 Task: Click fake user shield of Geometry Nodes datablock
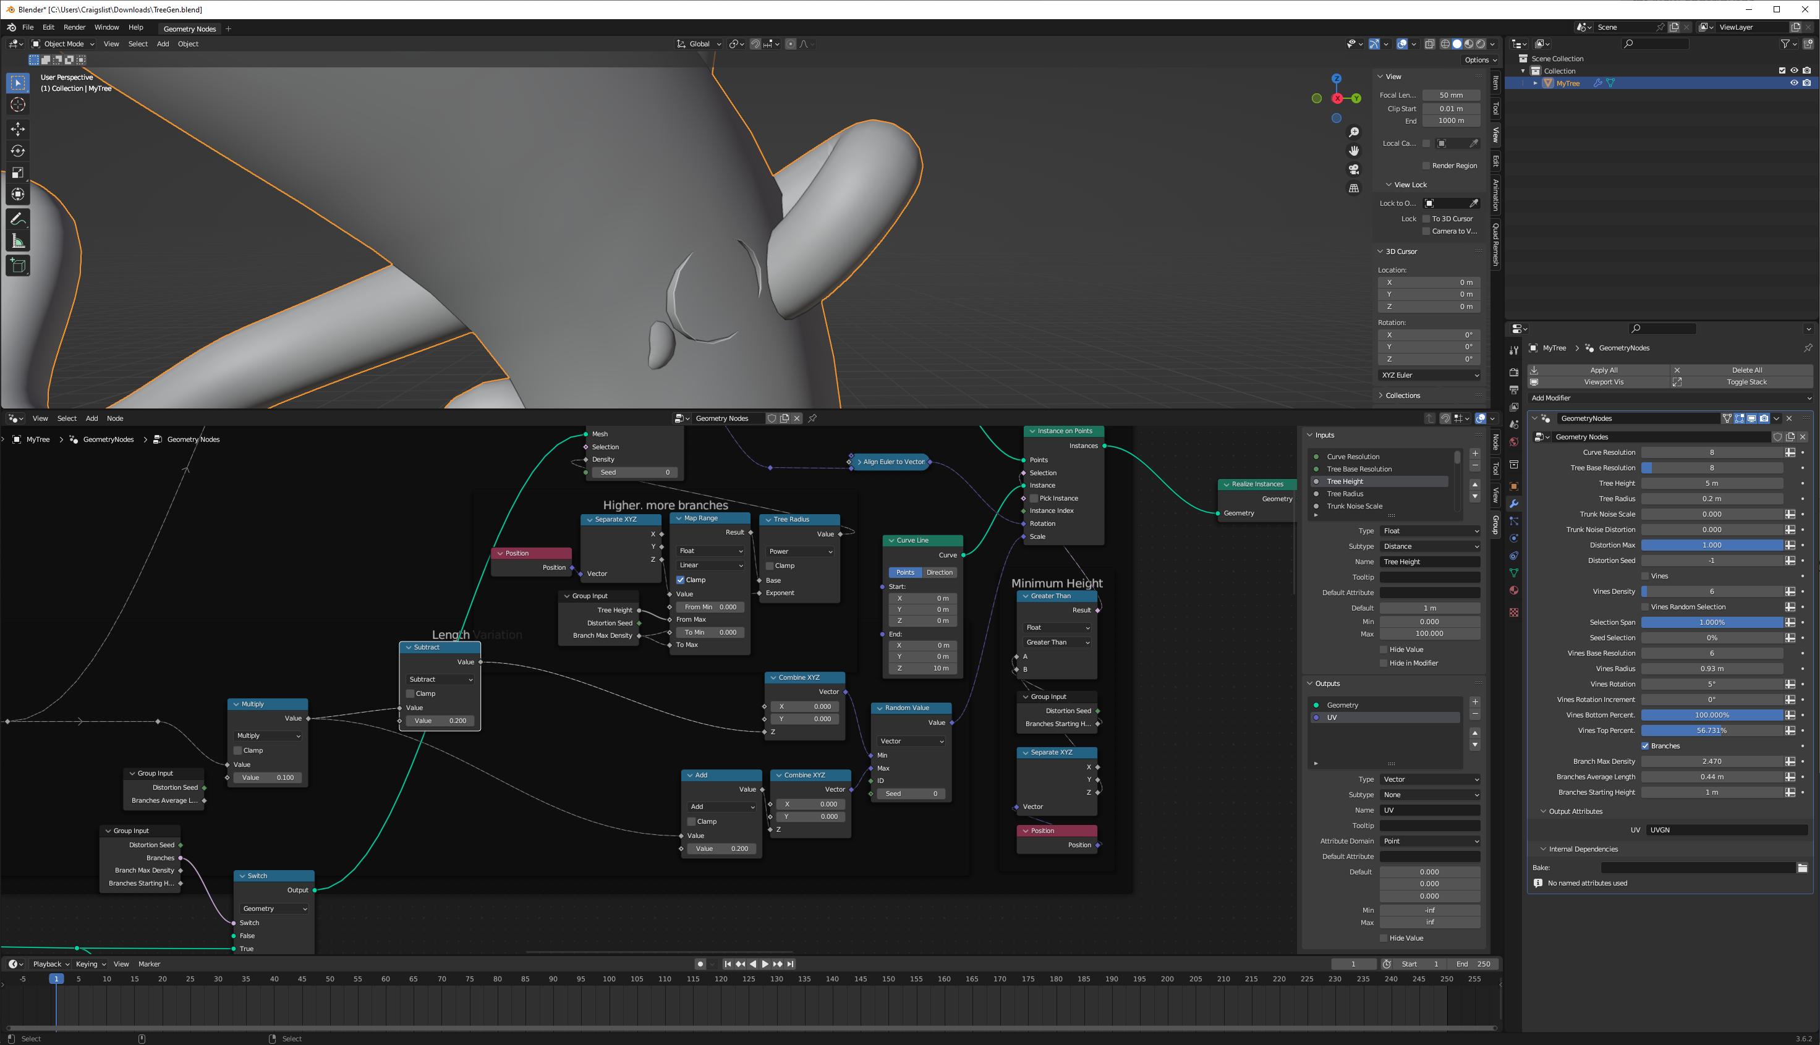click(x=1777, y=436)
